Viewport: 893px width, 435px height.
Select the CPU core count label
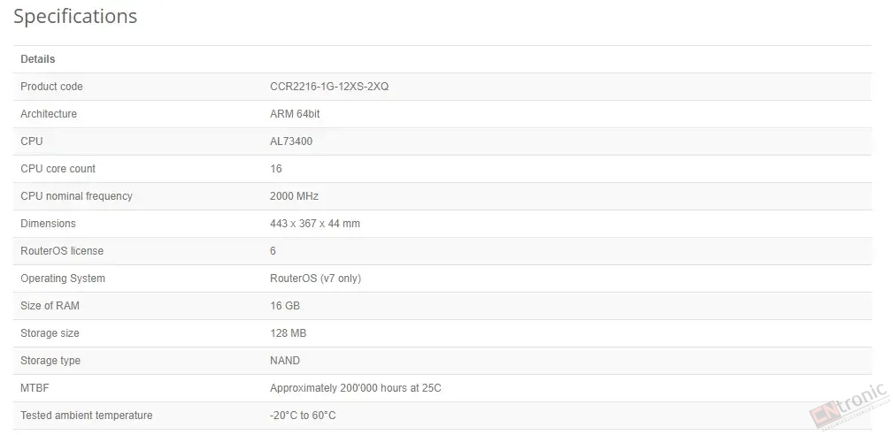(58, 169)
